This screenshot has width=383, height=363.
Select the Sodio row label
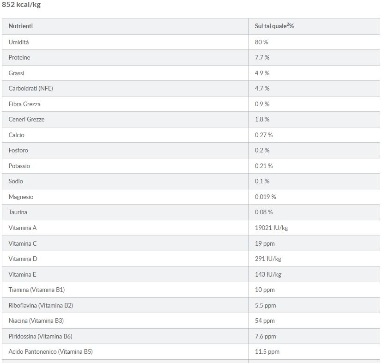coord(16,181)
